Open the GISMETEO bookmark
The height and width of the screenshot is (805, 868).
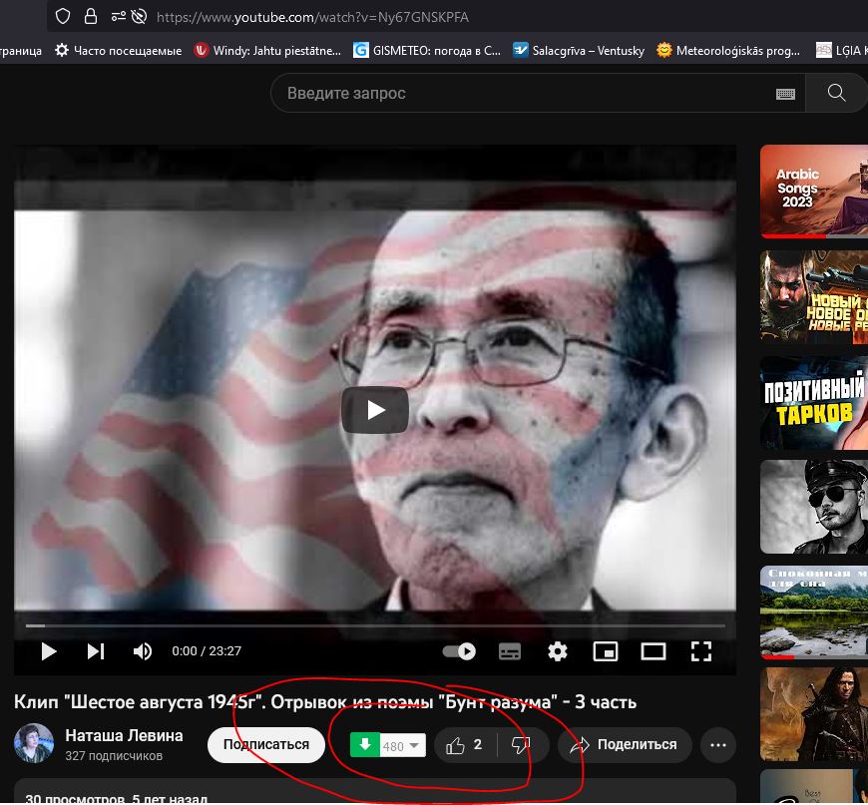point(427,51)
